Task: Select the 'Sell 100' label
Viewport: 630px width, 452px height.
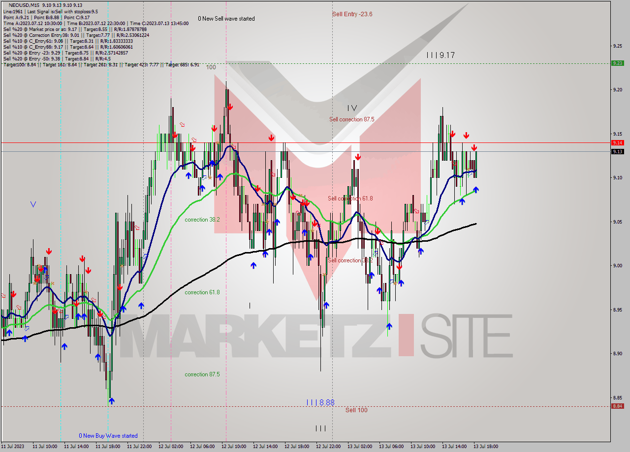Action: click(x=356, y=410)
